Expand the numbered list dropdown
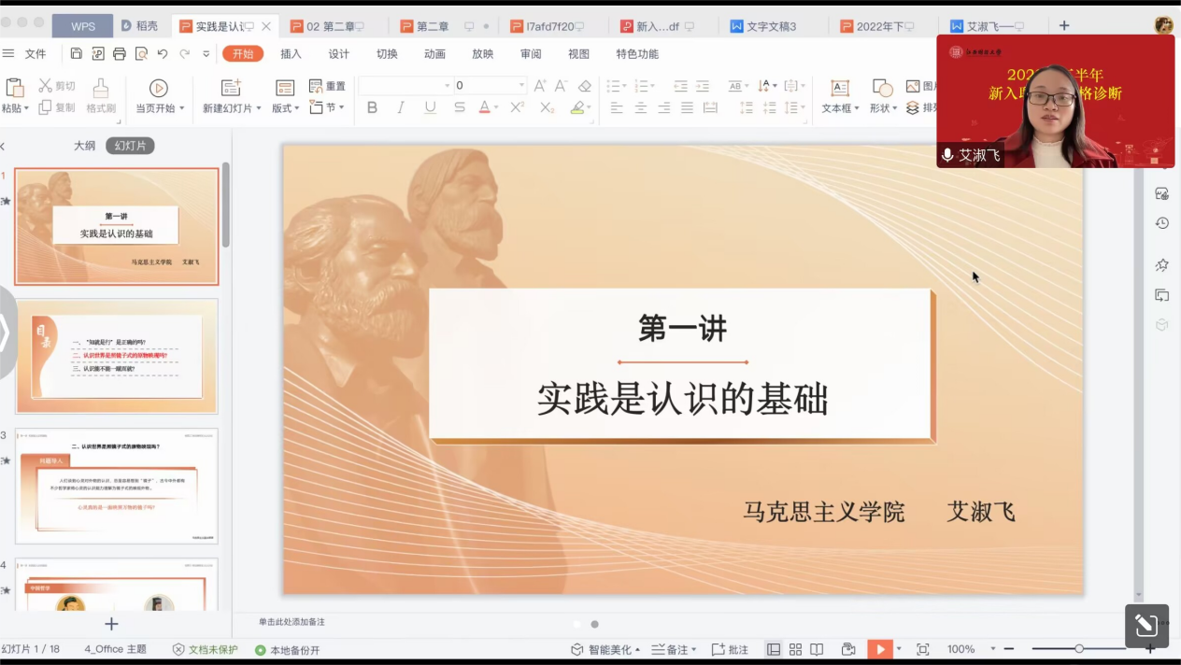Image resolution: width=1181 pixels, height=665 pixels. [653, 86]
